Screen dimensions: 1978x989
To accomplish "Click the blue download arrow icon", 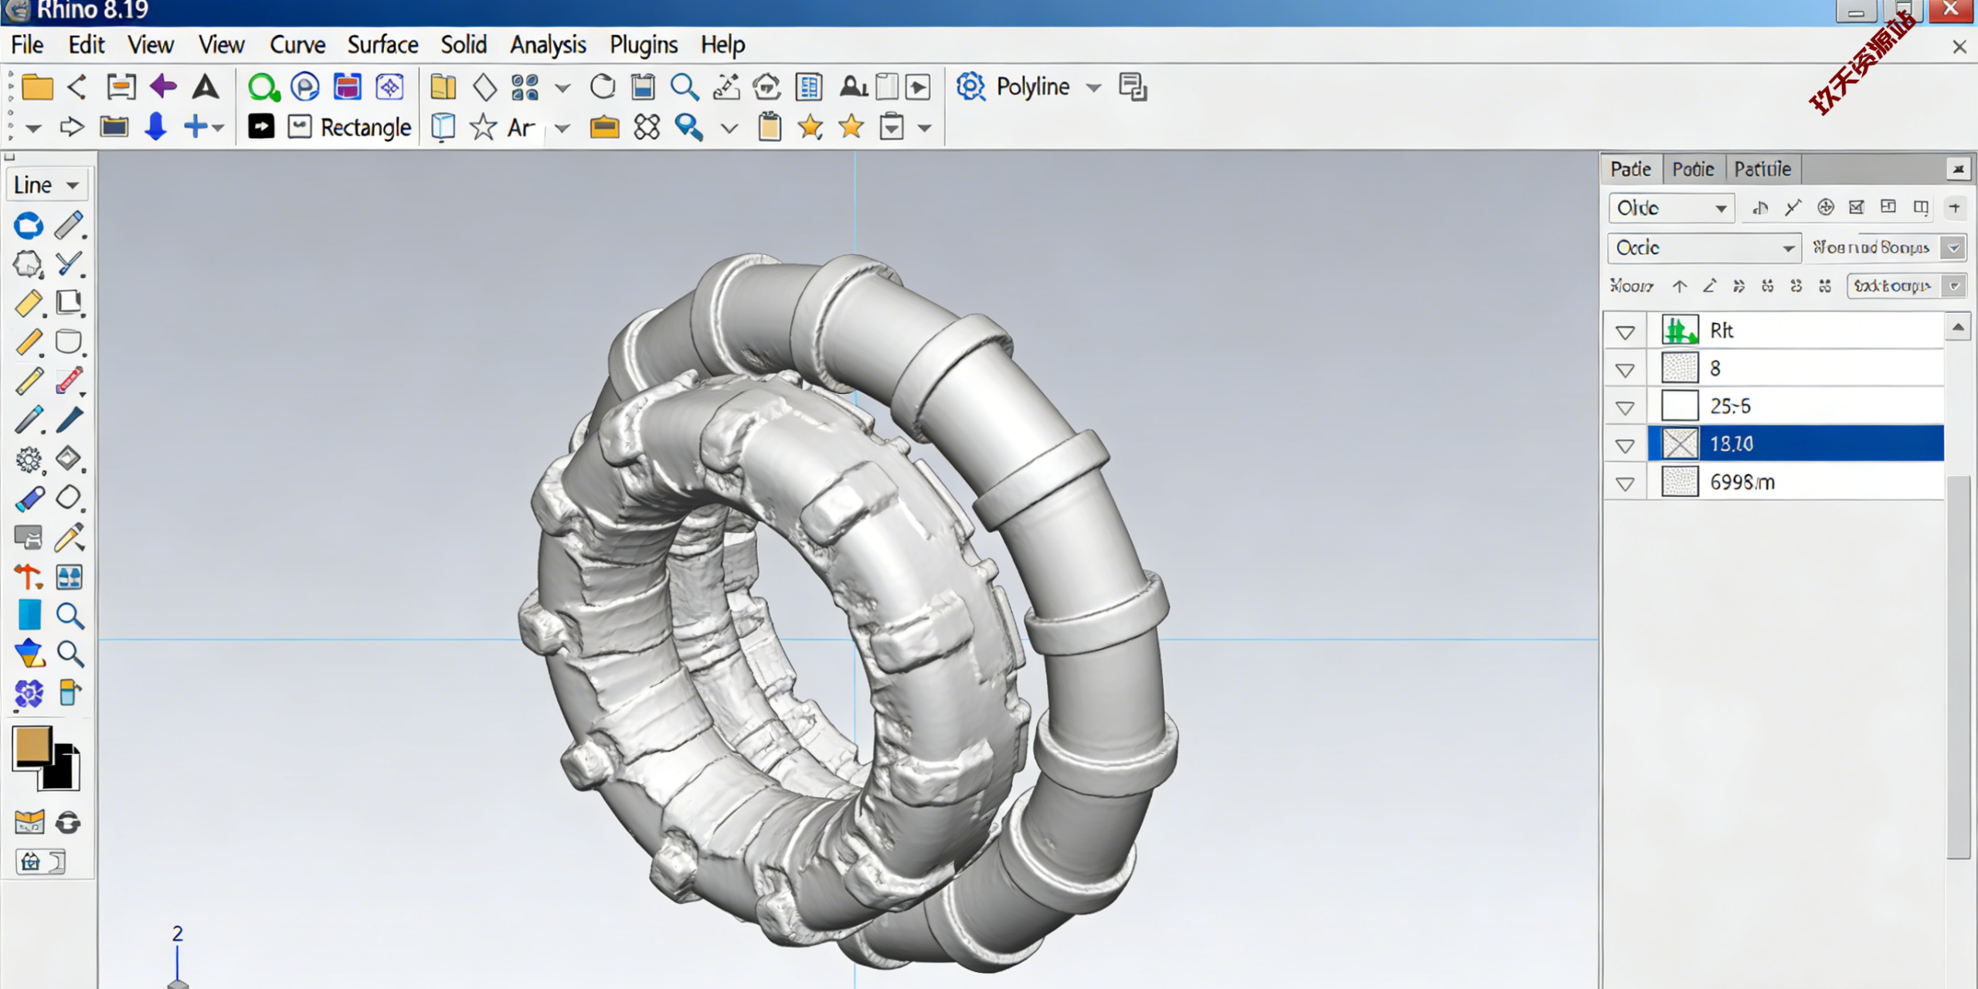I will click(156, 127).
